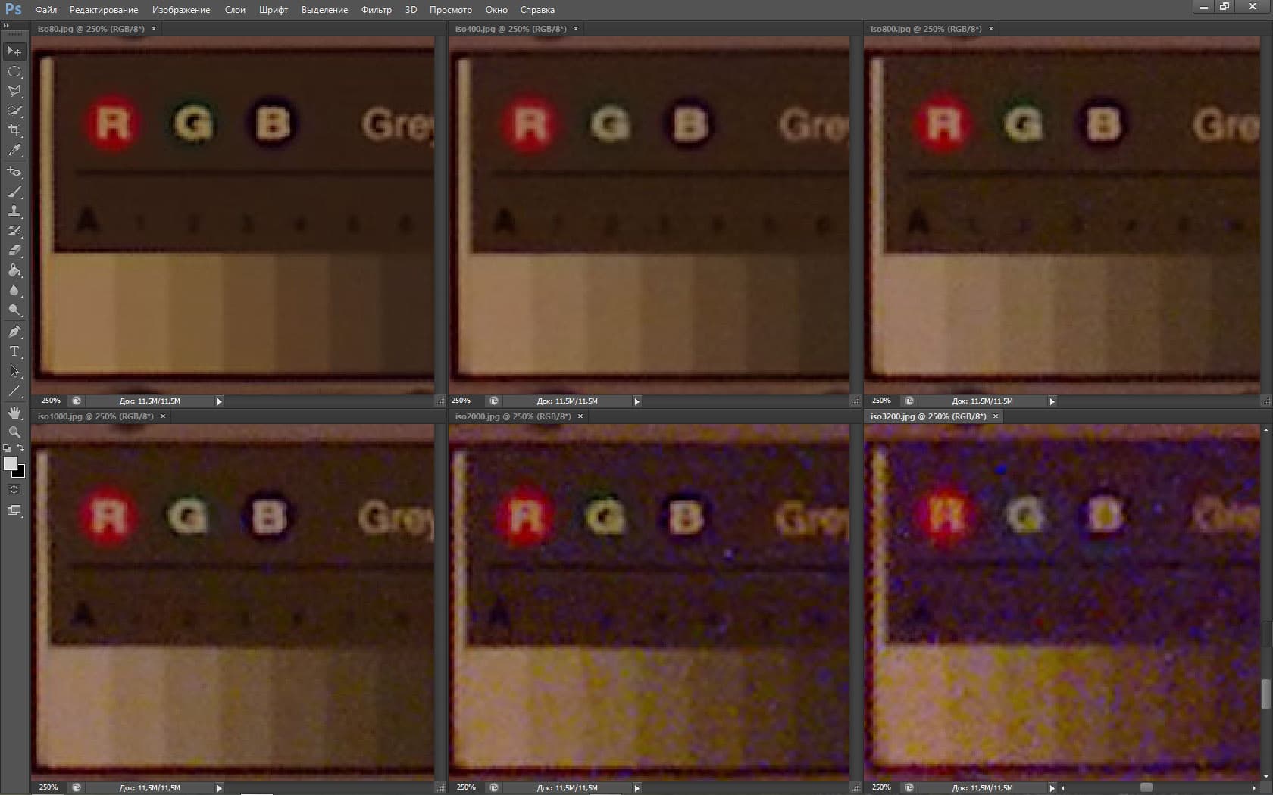Select the Quick Selection tool
Viewport: 1273px width, 795px height.
coord(14,111)
